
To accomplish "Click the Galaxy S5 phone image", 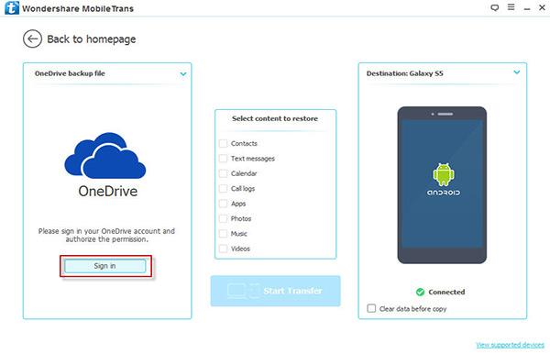I will point(442,185).
